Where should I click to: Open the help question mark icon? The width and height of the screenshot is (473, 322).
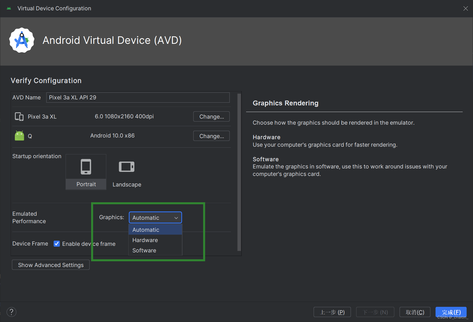click(x=11, y=312)
